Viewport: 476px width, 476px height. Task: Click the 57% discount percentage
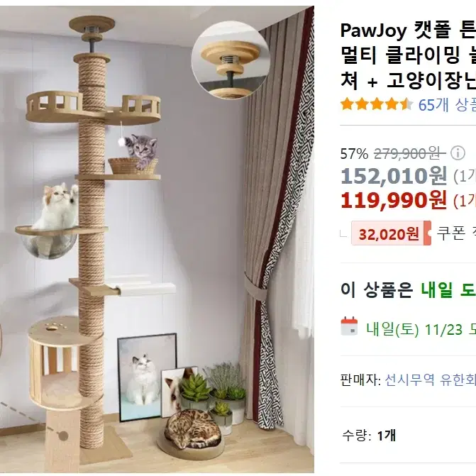click(354, 154)
